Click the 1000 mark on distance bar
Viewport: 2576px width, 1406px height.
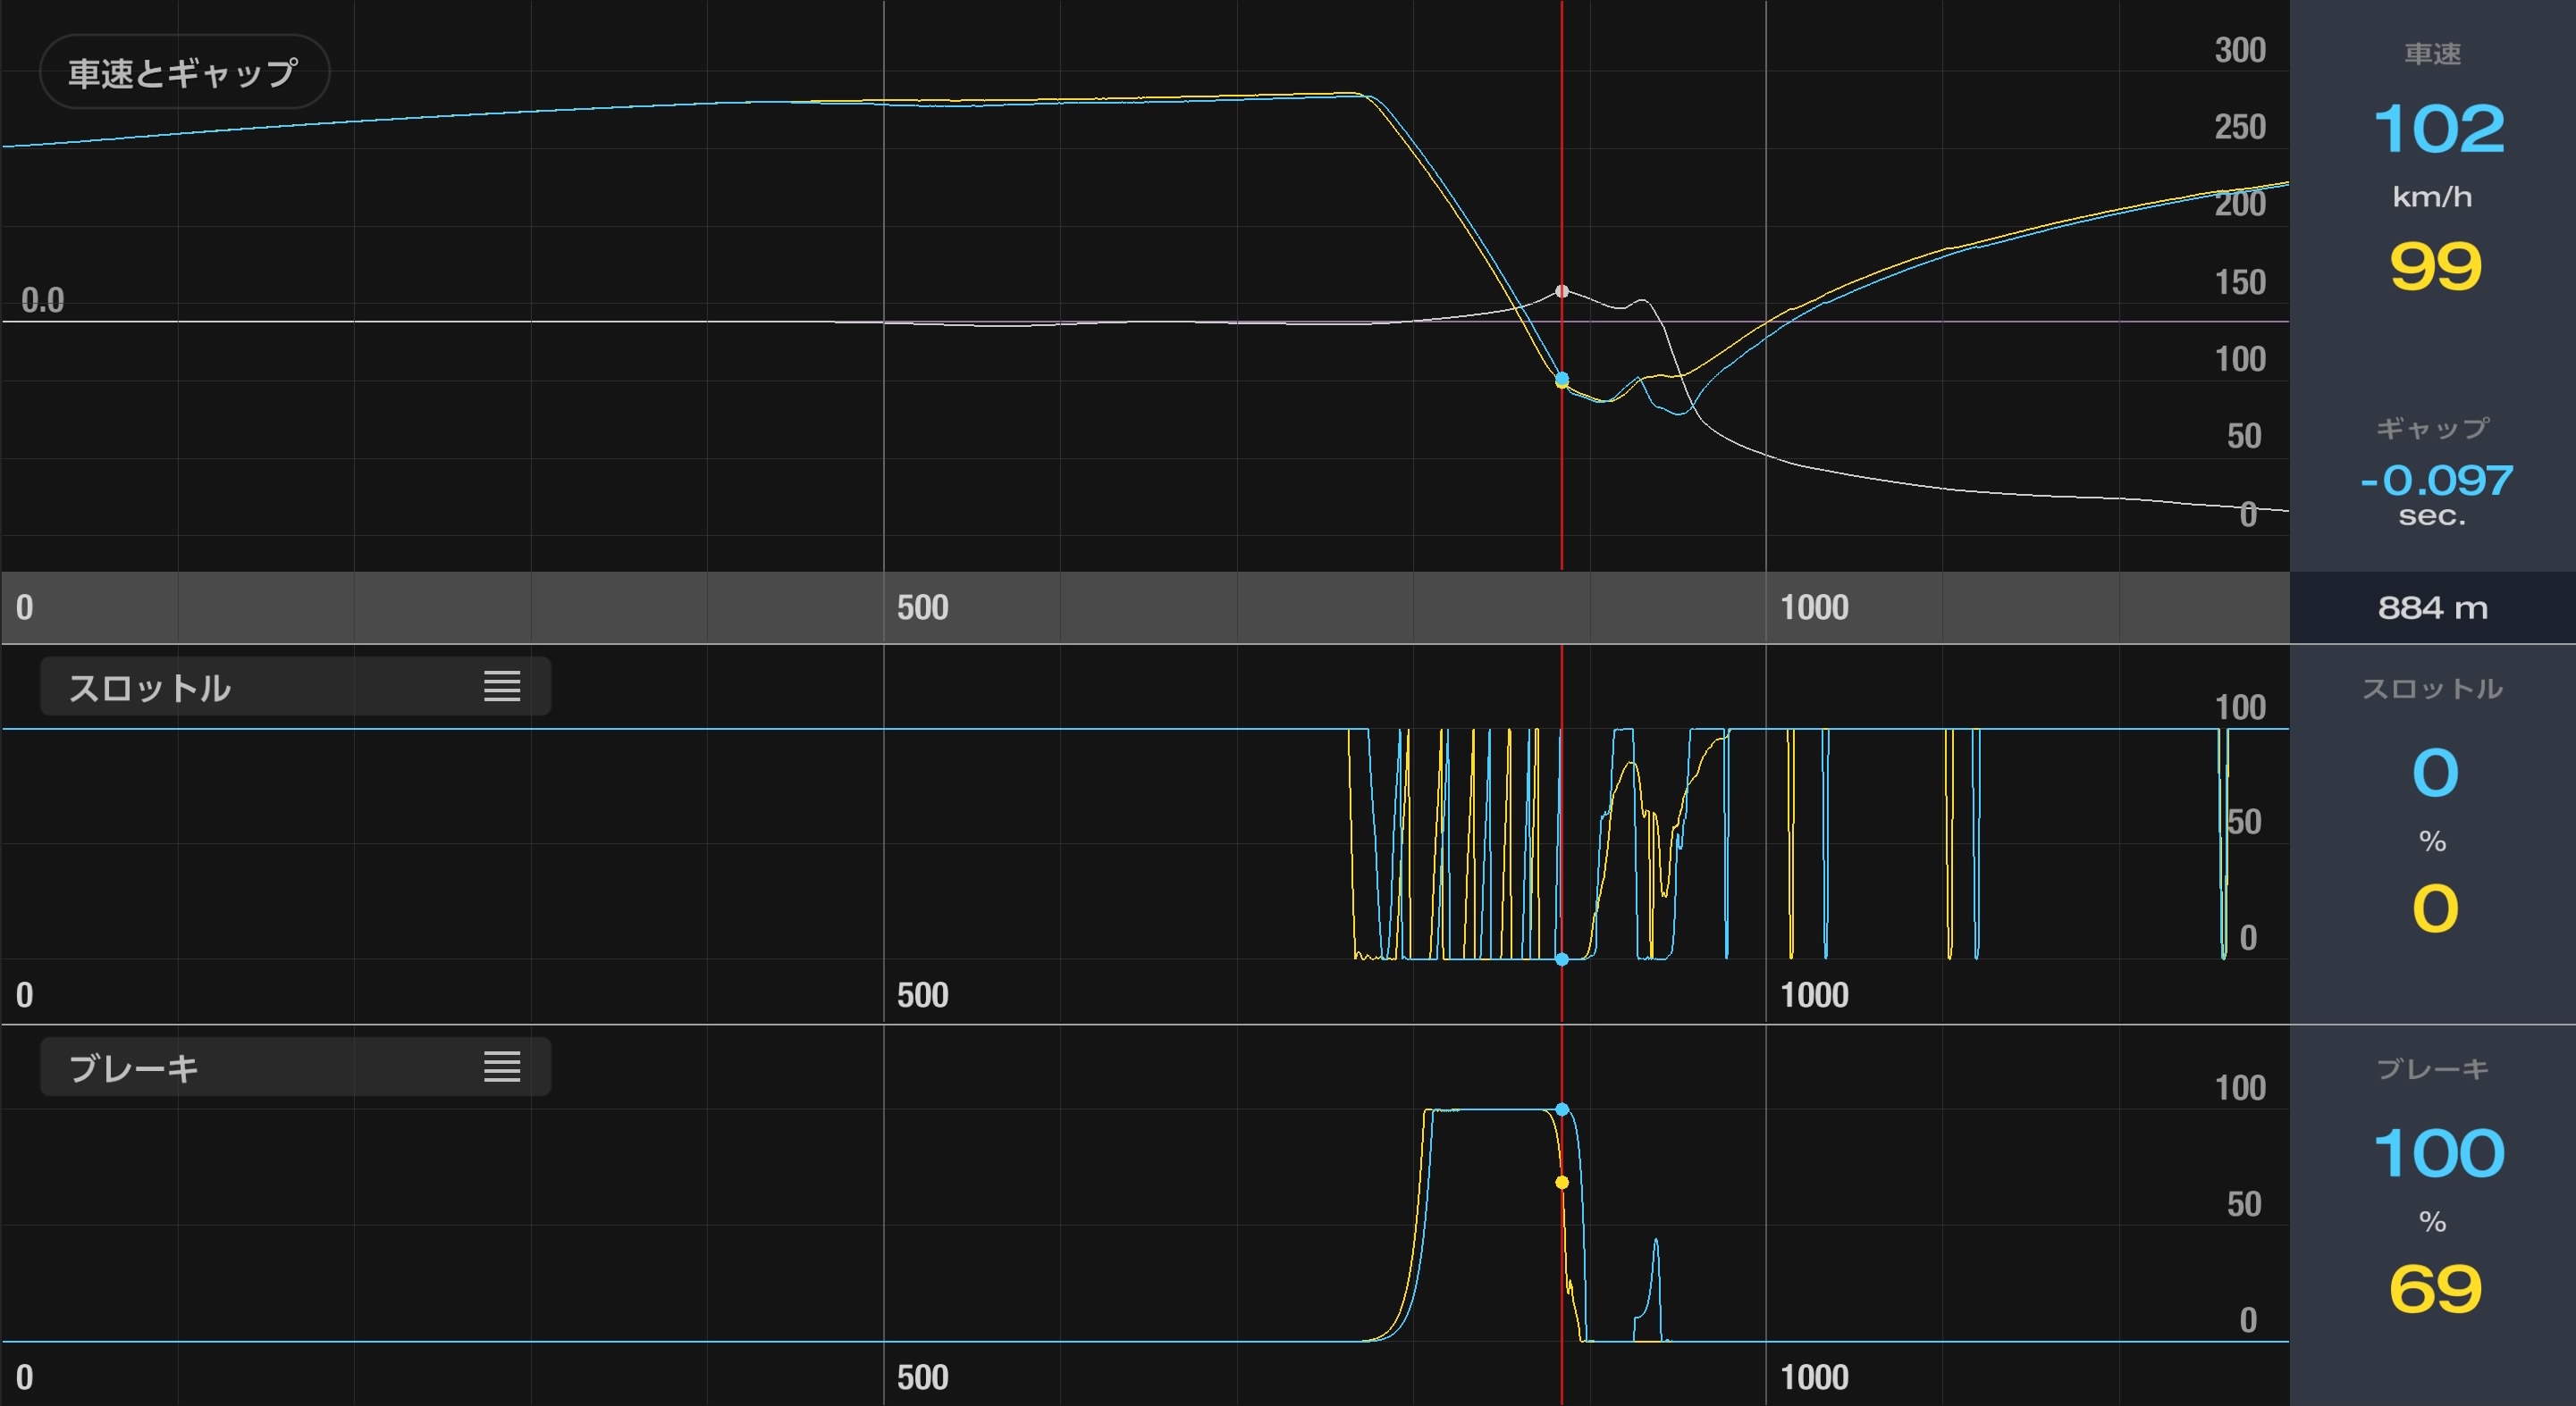pyautogui.click(x=1813, y=607)
